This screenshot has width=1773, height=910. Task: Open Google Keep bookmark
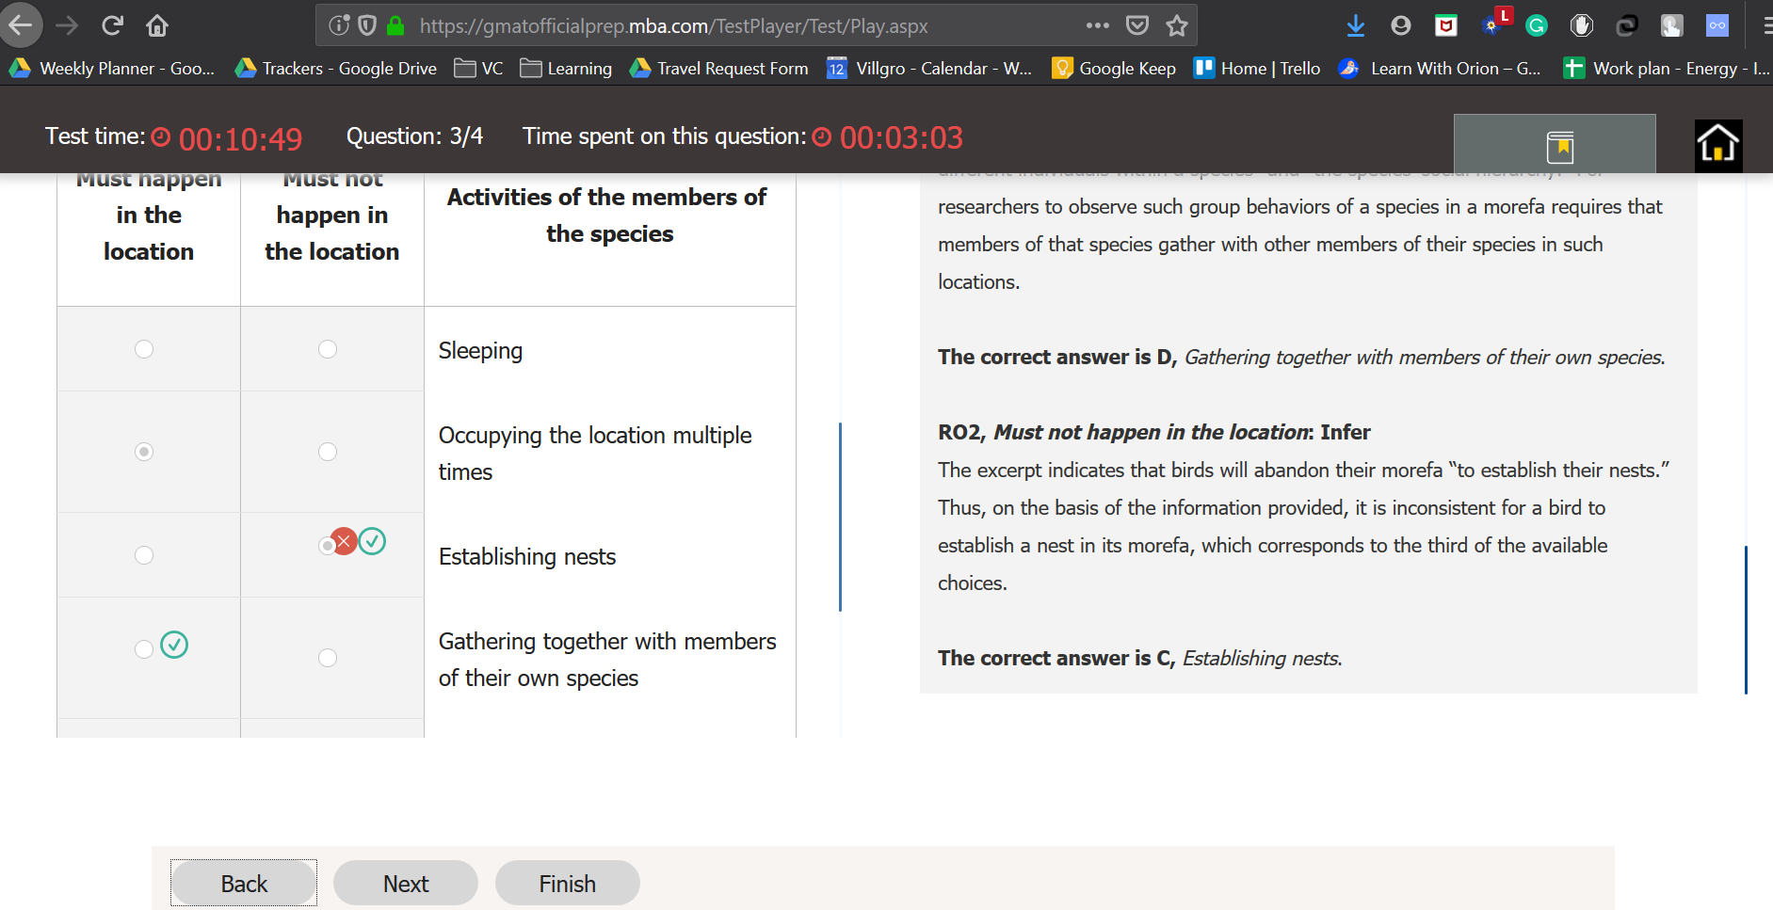[x=1114, y=68]
